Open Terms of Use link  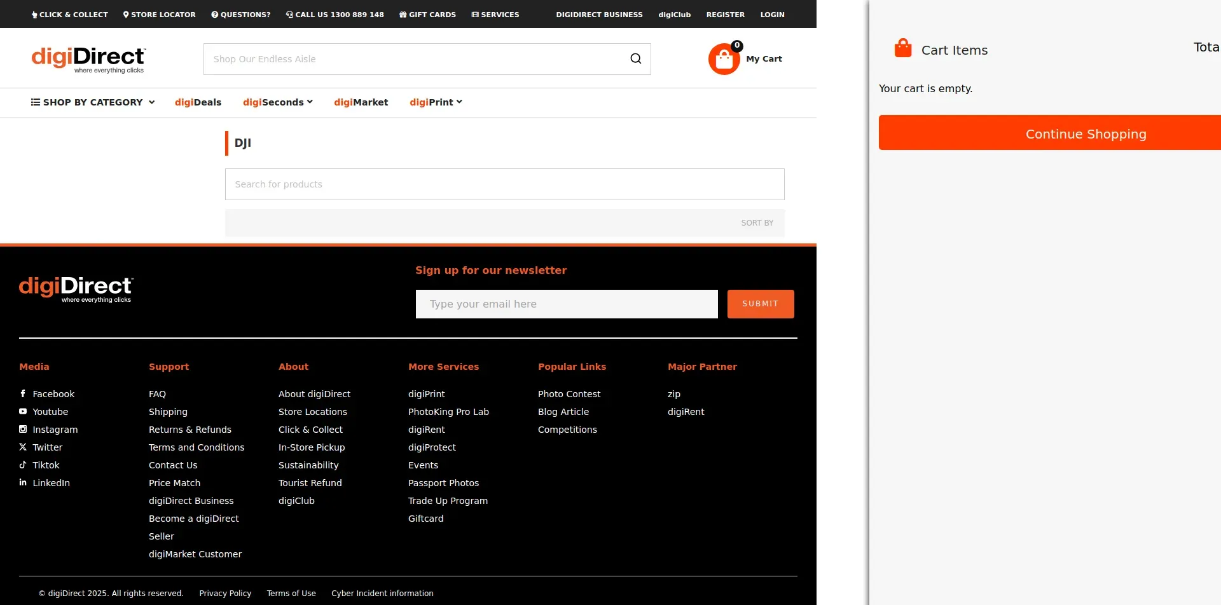pos(291,594)
